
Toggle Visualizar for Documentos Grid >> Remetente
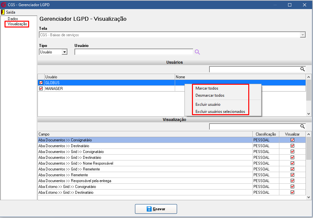click(292, 169)
